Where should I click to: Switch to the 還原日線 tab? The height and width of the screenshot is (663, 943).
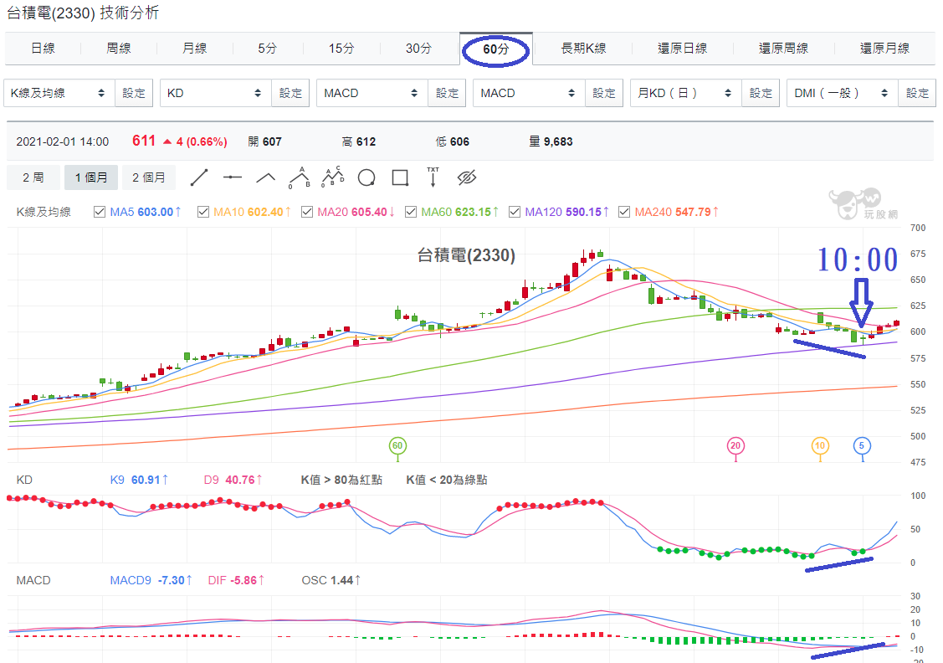(682, 48)
